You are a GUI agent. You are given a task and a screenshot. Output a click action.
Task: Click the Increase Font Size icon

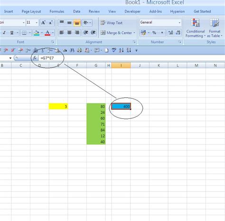(x=43, y=23)
